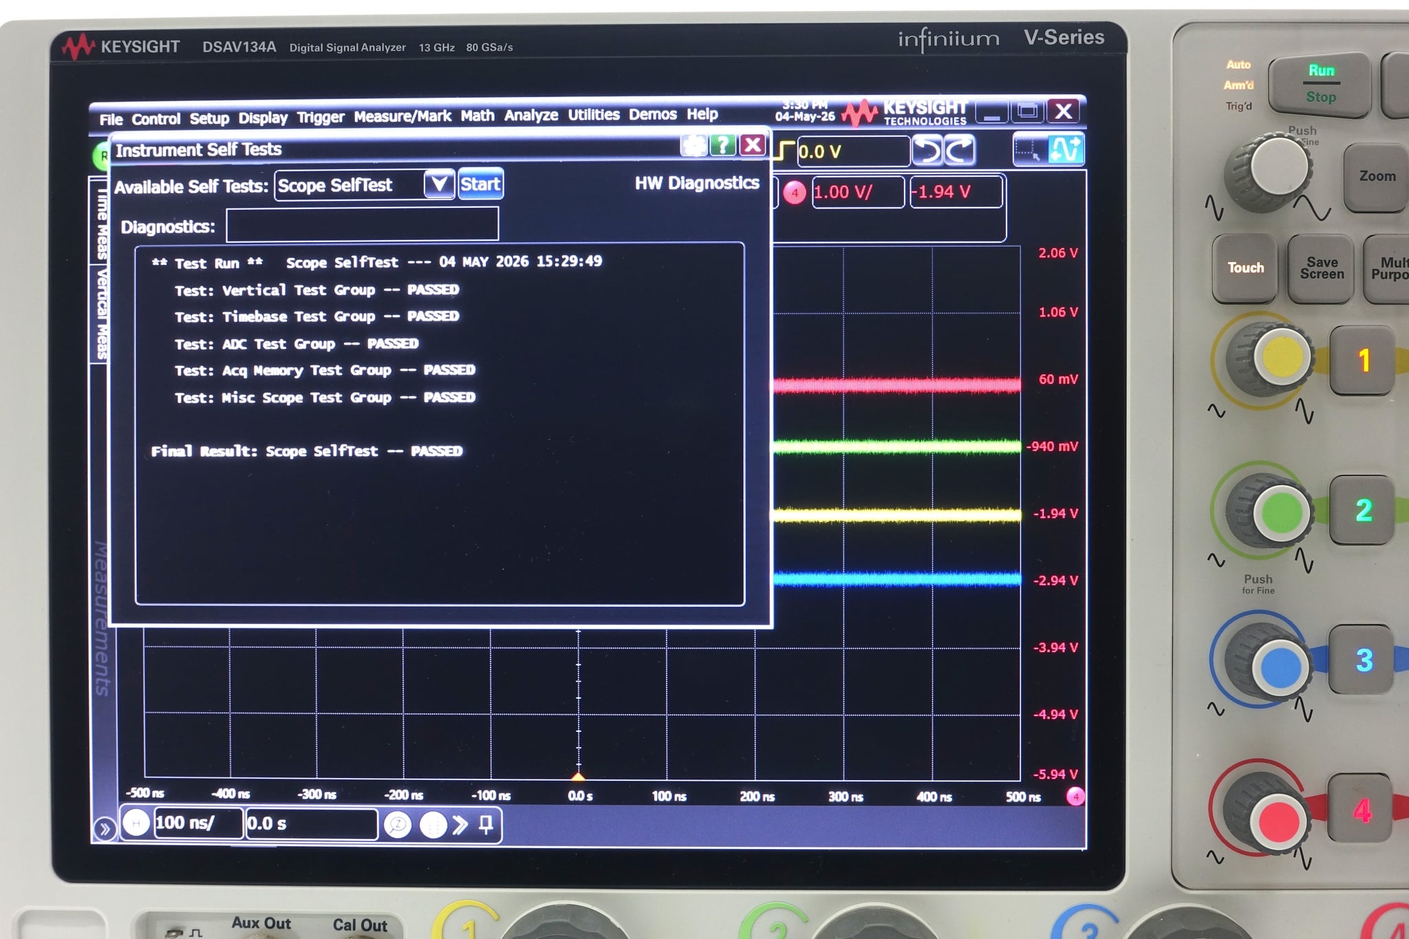Screen dimensions: 1409x939
Task: Click the -1.94 V offset field
Action: [956, 191]
